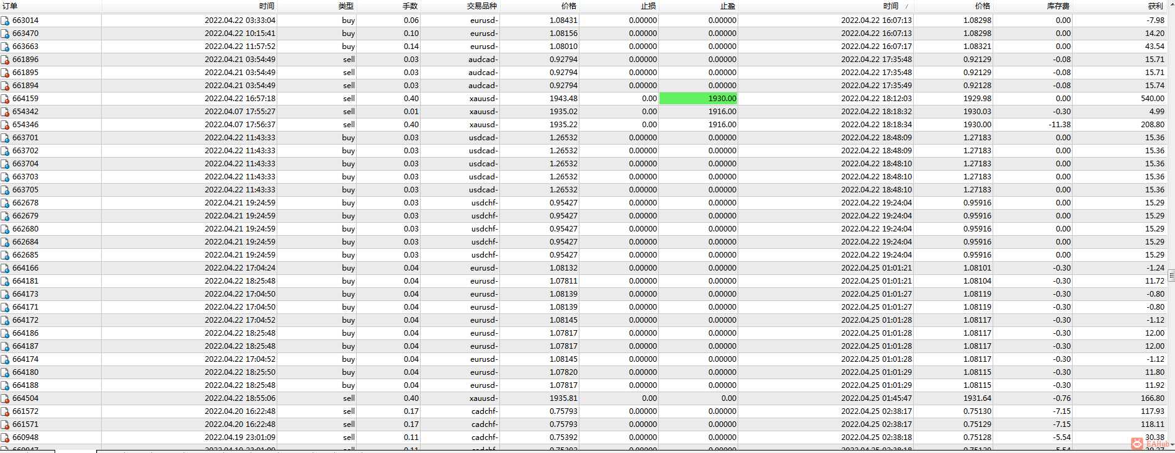Select the icon for order 664186
The image size is (1175, 453).
click(x=5, y=333)
